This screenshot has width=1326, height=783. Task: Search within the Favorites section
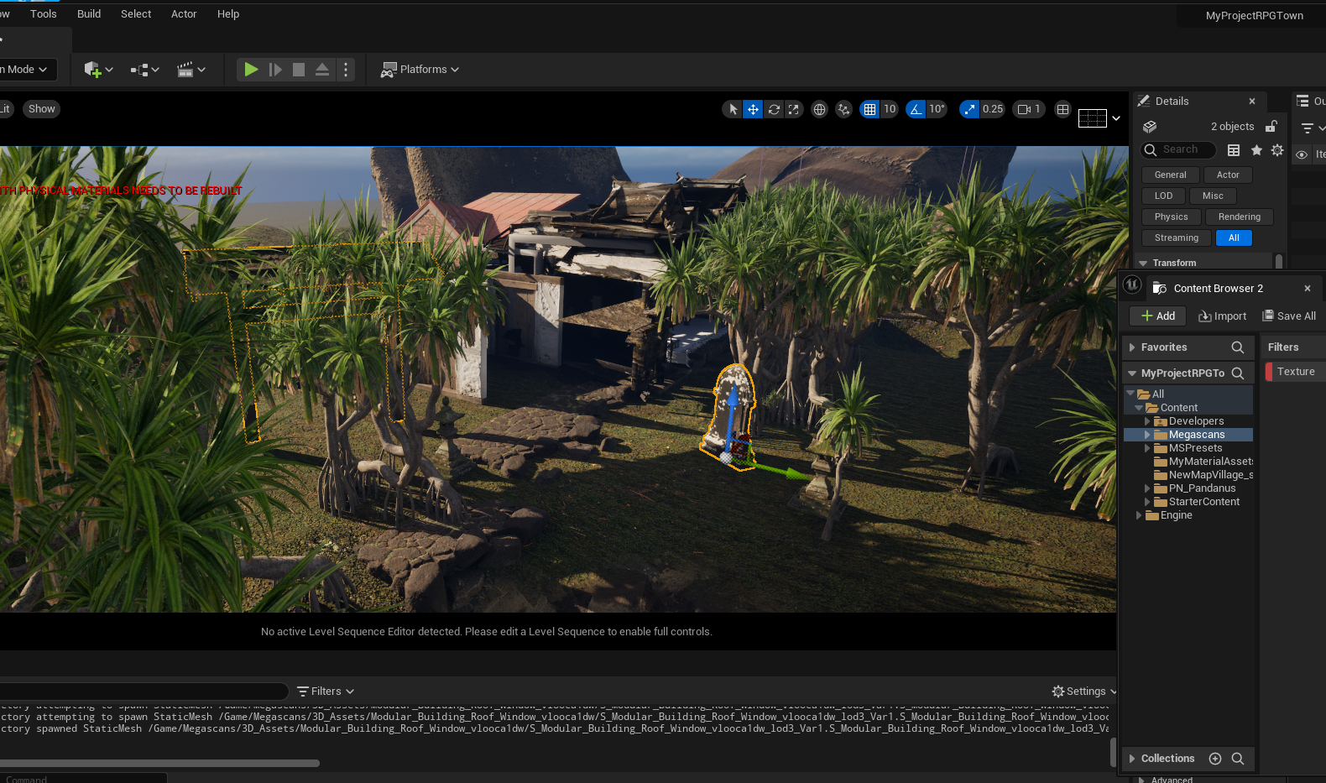tap(1238, 347)
